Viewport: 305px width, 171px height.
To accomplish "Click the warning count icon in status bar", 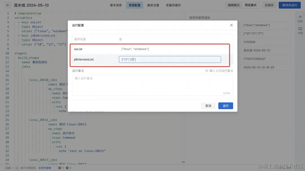I will [67, 168].
